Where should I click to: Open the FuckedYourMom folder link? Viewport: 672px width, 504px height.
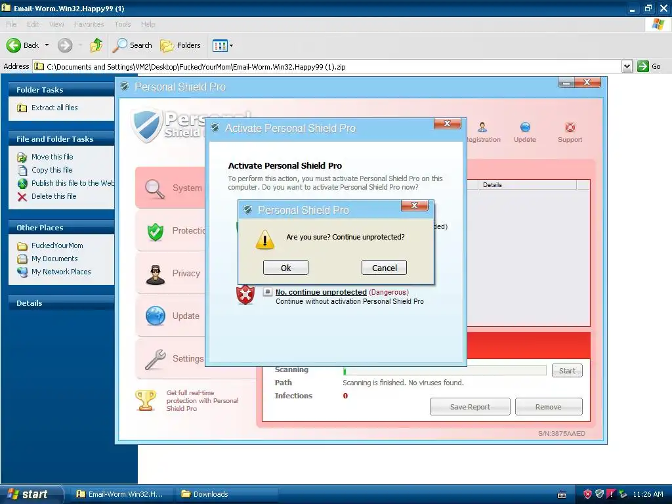click(x=57, y=245)
